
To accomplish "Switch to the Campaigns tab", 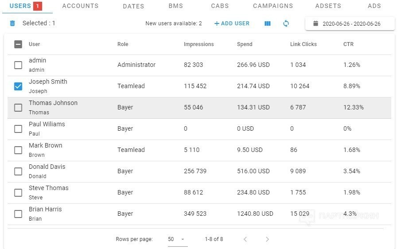I will [273, 6].
